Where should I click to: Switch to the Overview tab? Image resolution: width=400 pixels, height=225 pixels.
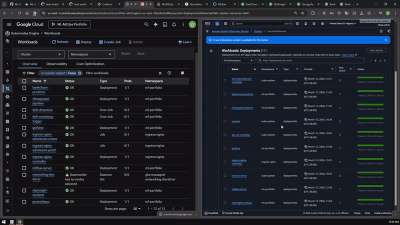[x=29, y=64]
